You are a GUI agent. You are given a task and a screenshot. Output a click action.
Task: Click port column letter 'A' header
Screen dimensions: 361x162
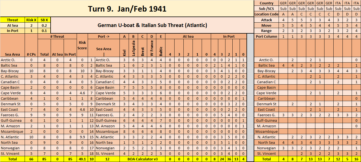click(x=124, y=36)
